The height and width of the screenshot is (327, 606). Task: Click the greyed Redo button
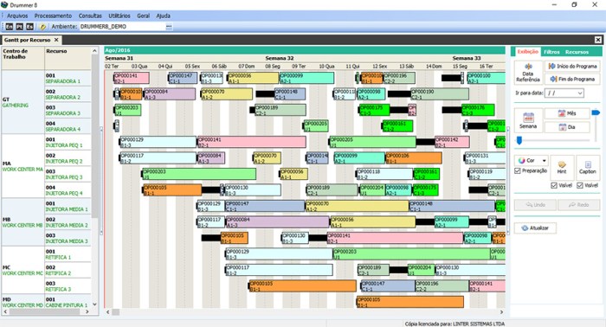[578, 205]
